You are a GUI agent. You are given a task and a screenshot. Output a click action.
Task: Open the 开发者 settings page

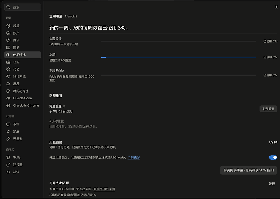click(23, 138)
